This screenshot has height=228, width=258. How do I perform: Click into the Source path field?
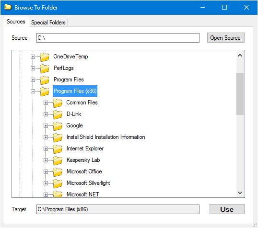118,38
